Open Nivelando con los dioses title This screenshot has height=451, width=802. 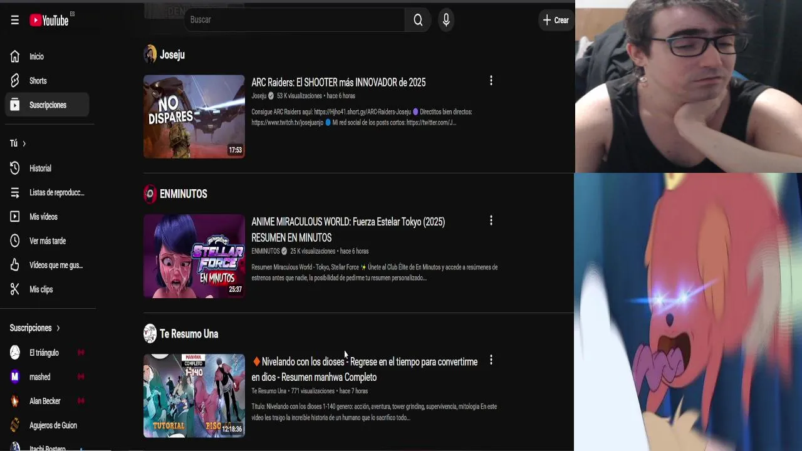click(364, 370)
